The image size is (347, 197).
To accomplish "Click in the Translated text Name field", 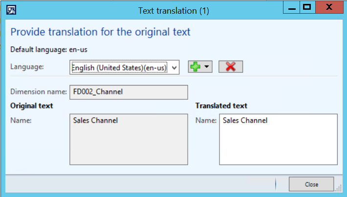I will pyautogui.click(x=278, y=139).
